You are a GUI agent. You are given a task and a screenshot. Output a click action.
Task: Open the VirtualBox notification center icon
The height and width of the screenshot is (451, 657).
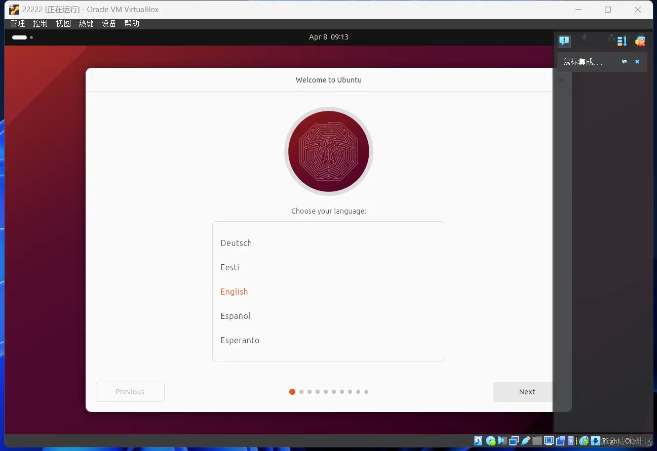[564, 41]
